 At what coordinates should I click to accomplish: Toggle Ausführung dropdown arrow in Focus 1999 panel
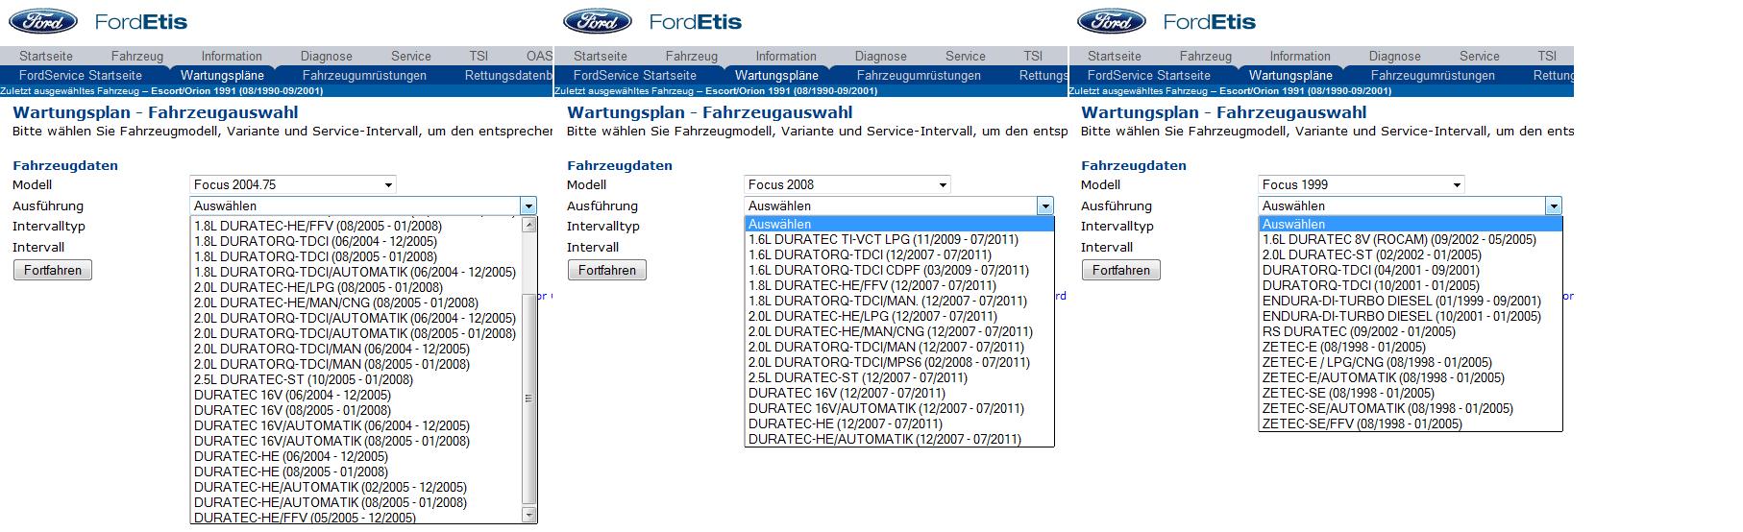[x=1553, y=206]
